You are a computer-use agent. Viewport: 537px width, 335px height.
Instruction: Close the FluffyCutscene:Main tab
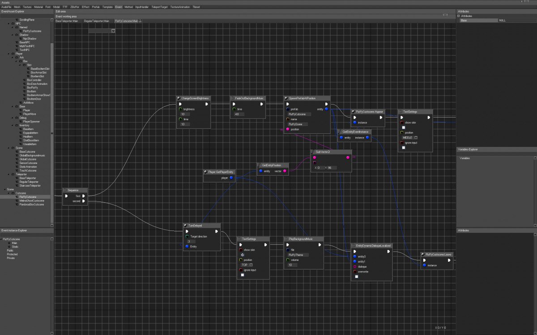pyautogui.click(x=140, y=21)
